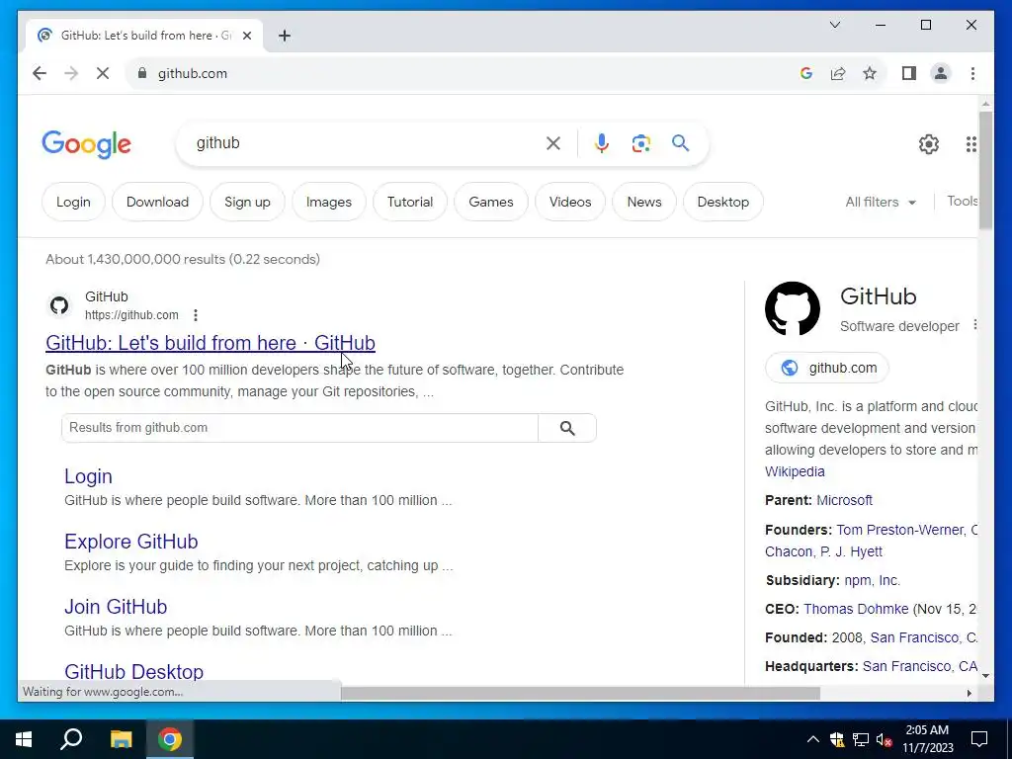The image size is (1012, 759).
Task: Click the large GitHub logo in knowledge panel
Action: pyautogui.click(x=793, y=308)
